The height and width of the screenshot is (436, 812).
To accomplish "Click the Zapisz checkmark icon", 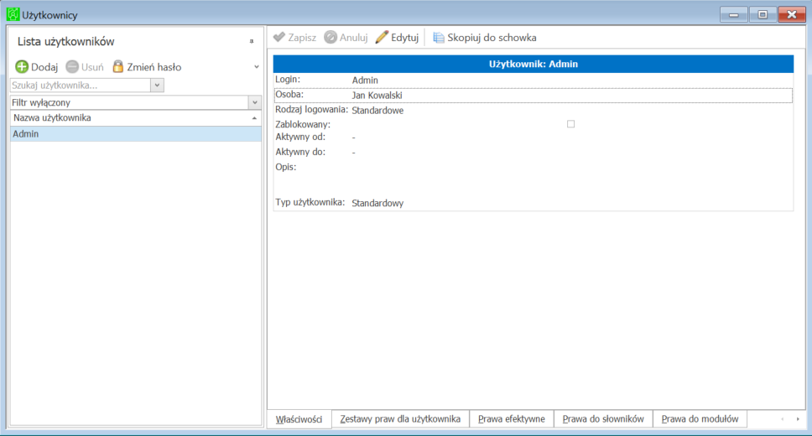I will (x=279, y=37).
